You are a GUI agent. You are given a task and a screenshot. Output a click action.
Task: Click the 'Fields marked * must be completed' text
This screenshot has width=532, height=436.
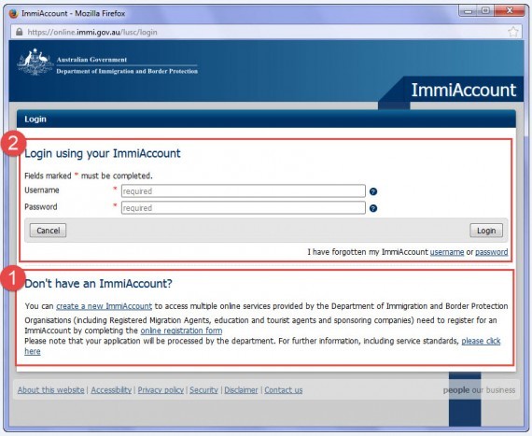coord(89,176)
